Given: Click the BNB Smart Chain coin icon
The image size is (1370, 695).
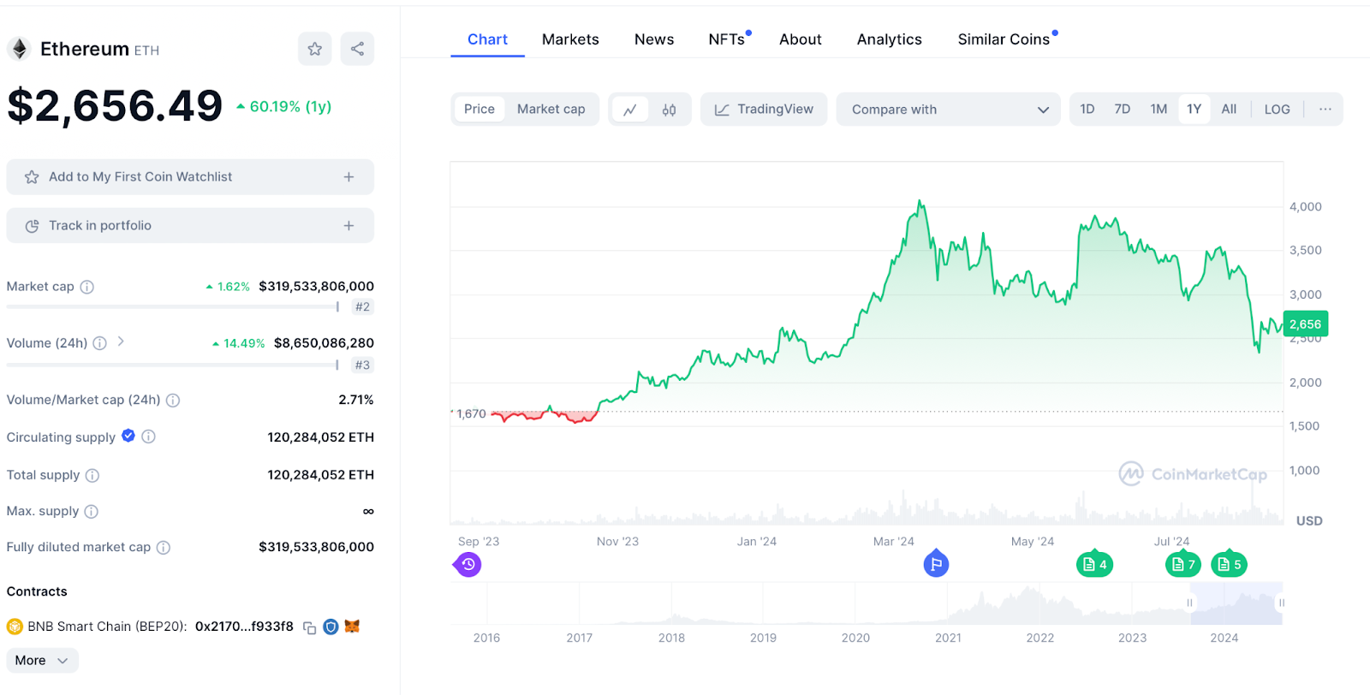Looking at the screenshot, I should [15, 627].
